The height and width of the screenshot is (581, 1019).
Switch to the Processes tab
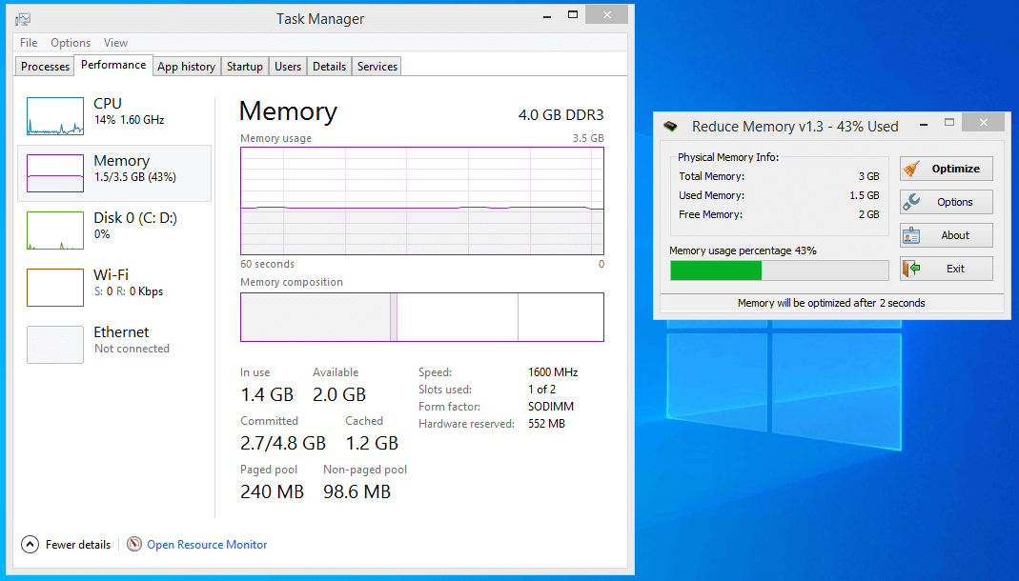coord(45,67)
